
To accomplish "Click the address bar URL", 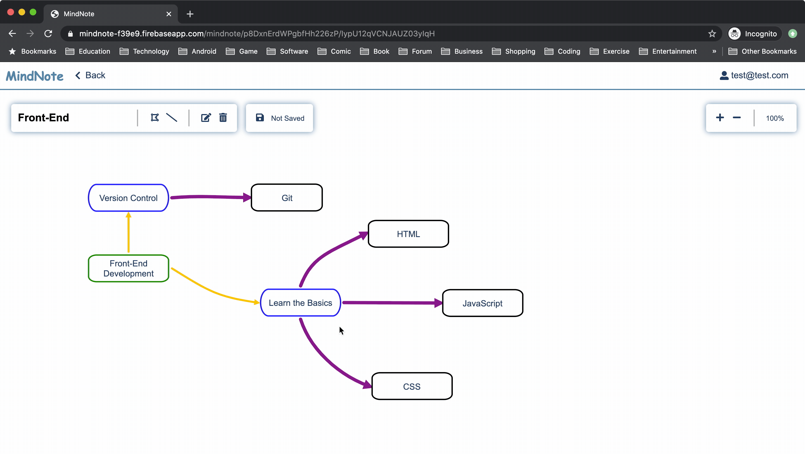I will pyautogui.click(x=257, y=34).
